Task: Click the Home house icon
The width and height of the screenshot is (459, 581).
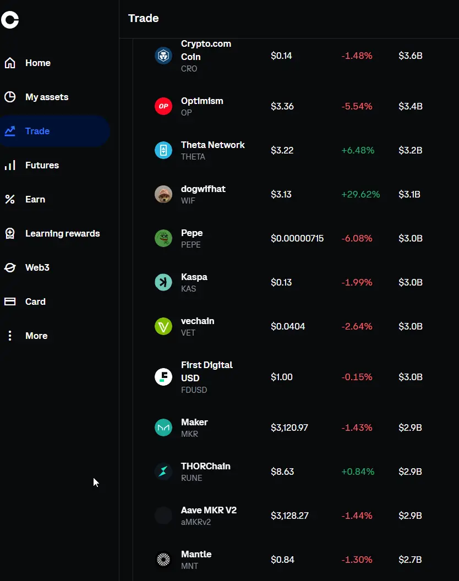Action: click(9, 63)
